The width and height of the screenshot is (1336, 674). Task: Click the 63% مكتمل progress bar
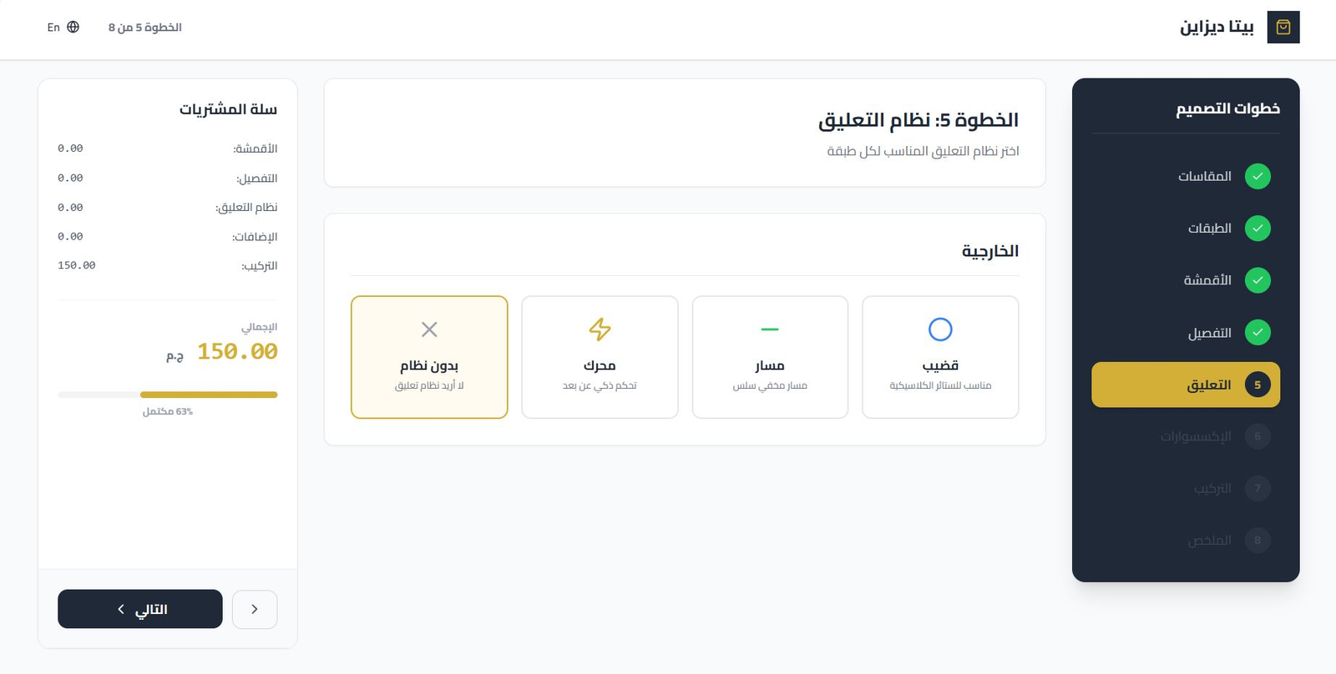pos(167,395)
